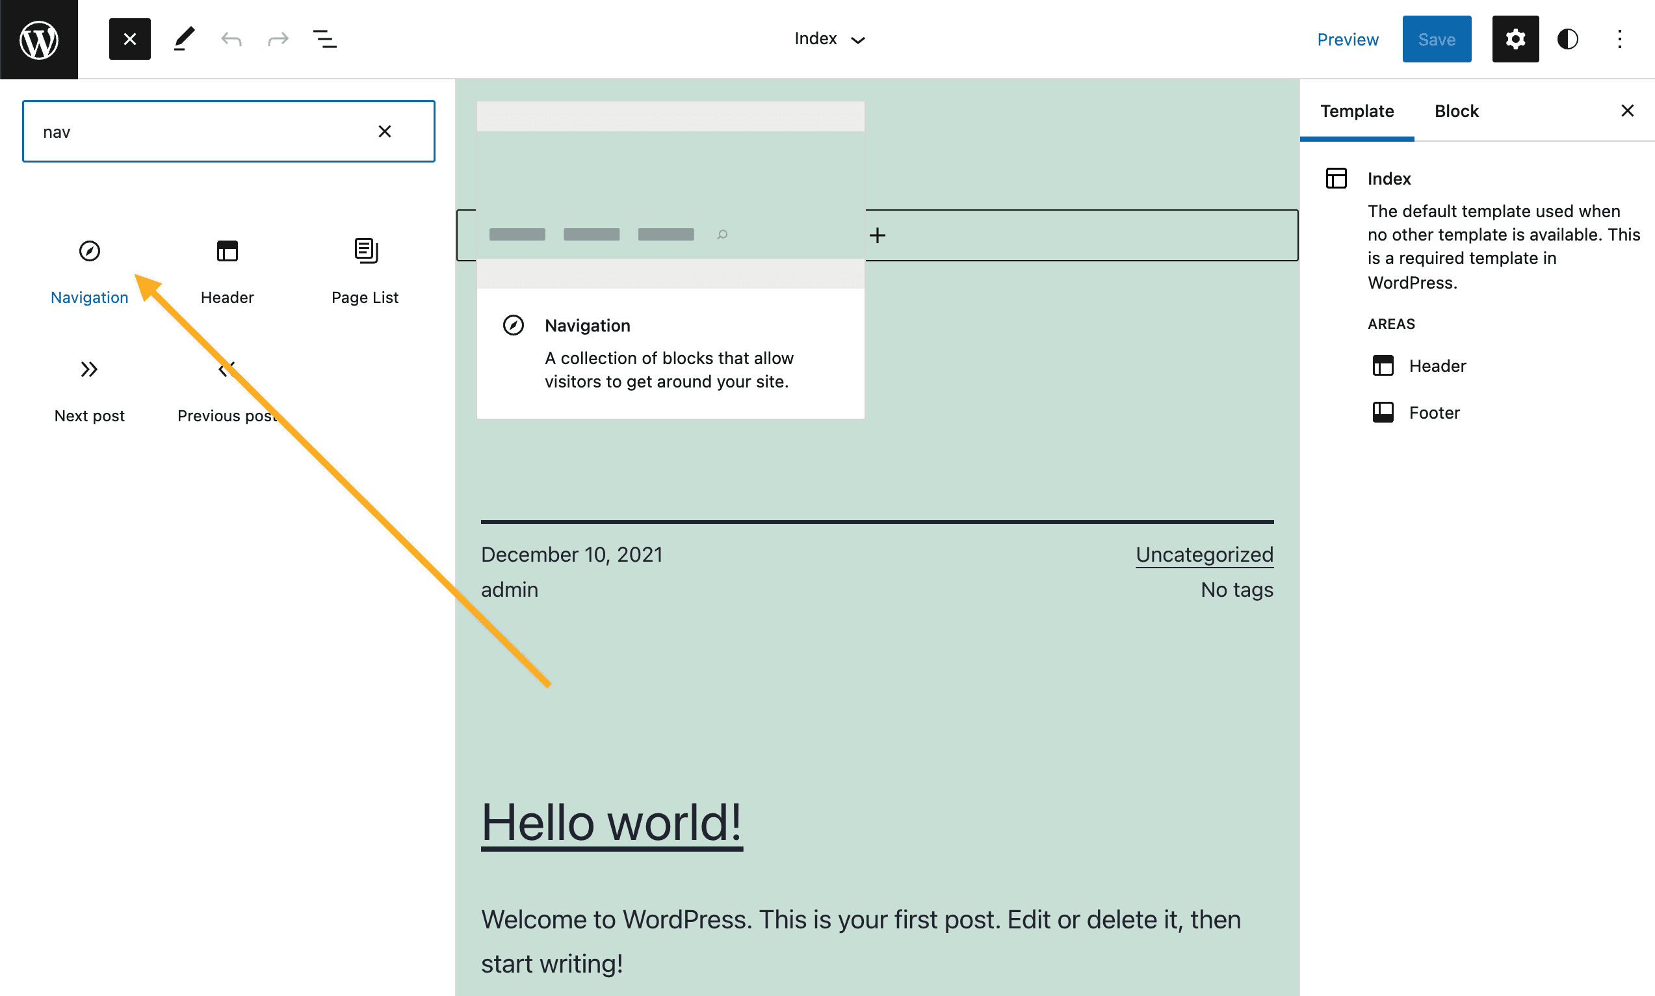
Task: Switch to the Block tab
Action: pyautogui.click(x=1455, y=111)
